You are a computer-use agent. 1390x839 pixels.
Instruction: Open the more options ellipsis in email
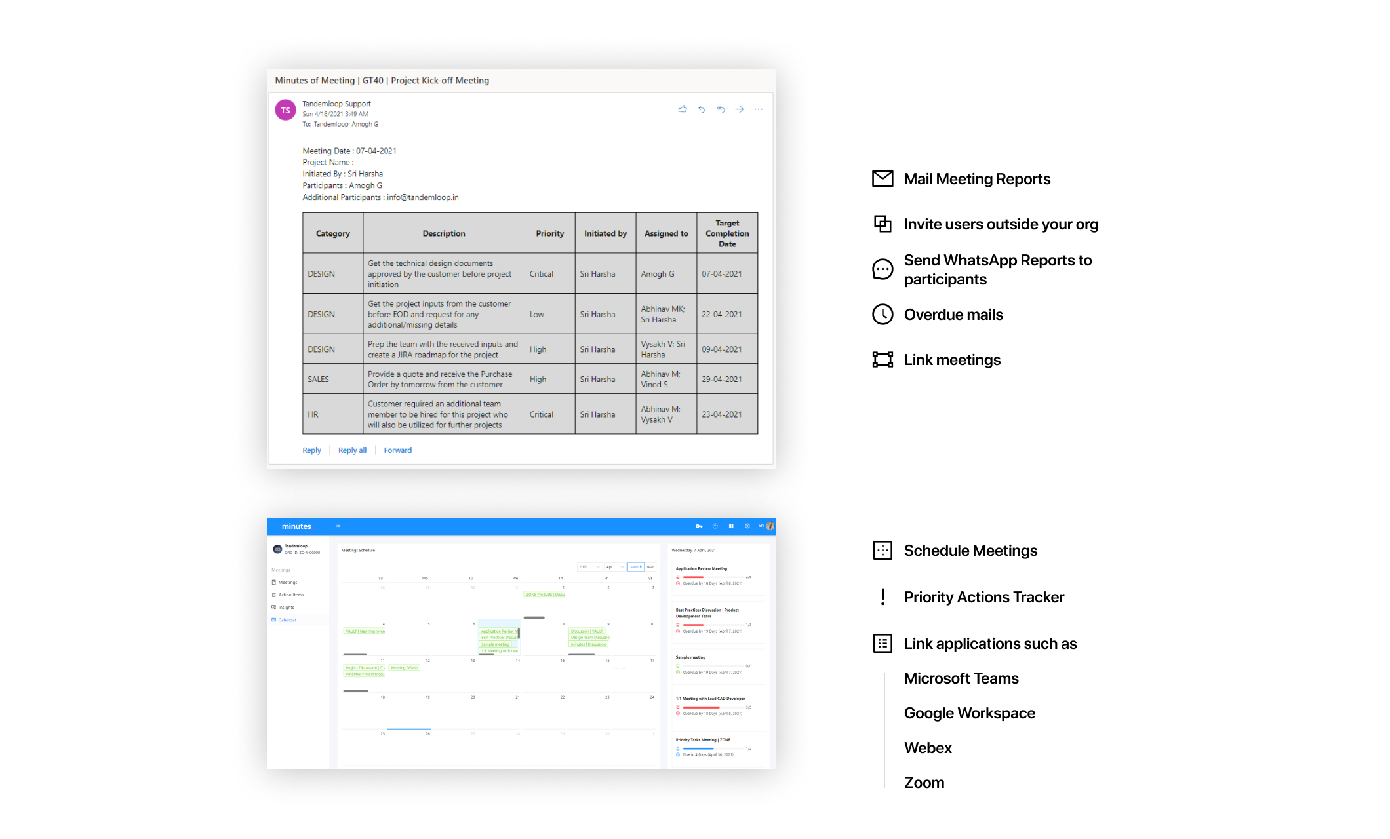point(759,109)
